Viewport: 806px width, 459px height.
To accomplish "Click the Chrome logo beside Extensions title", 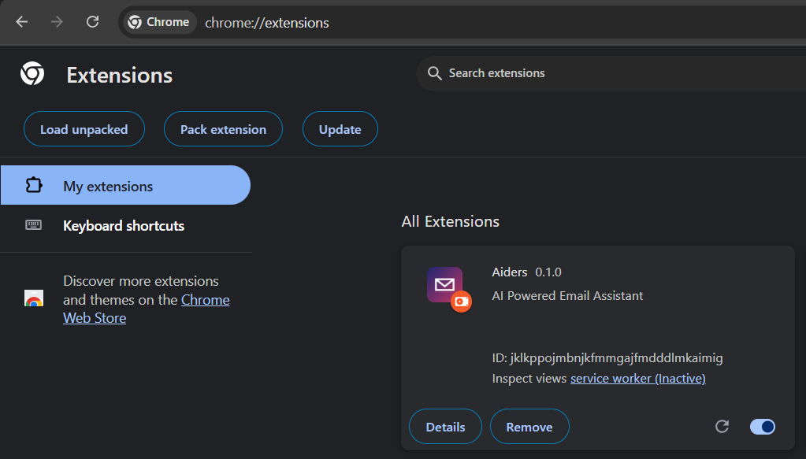I will (32, 73).
